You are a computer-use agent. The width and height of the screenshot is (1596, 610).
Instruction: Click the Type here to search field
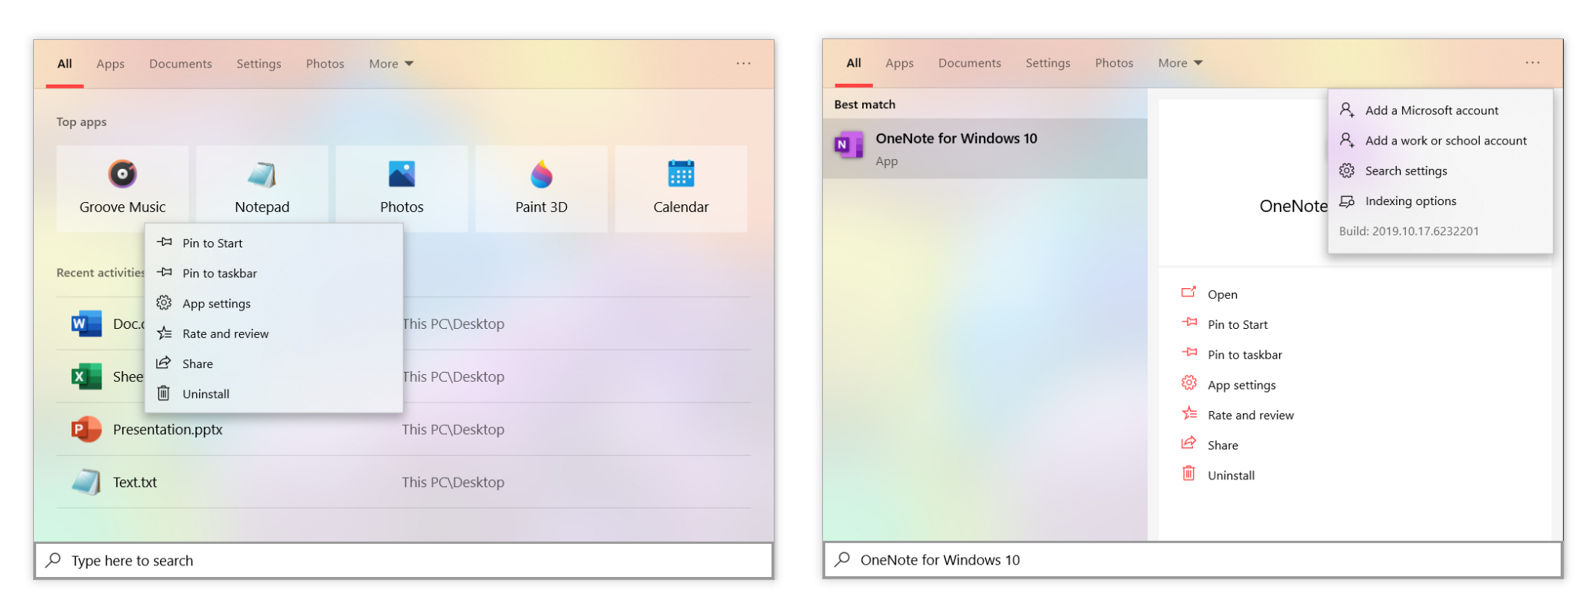(403, 561)
